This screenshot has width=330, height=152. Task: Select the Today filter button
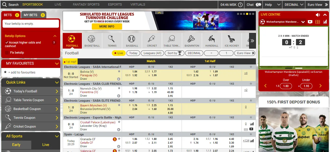[133, 53]
